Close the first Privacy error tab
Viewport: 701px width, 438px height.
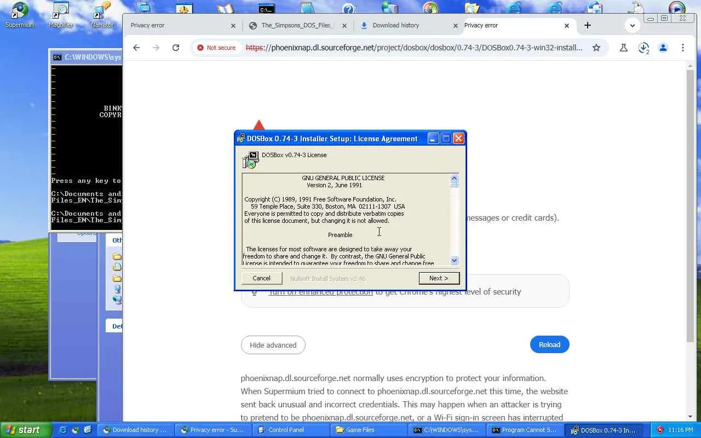click(233, 25)
